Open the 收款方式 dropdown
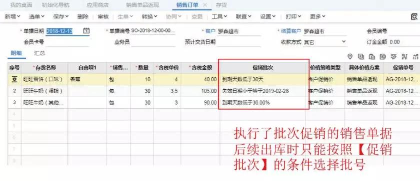 point(343,42)
